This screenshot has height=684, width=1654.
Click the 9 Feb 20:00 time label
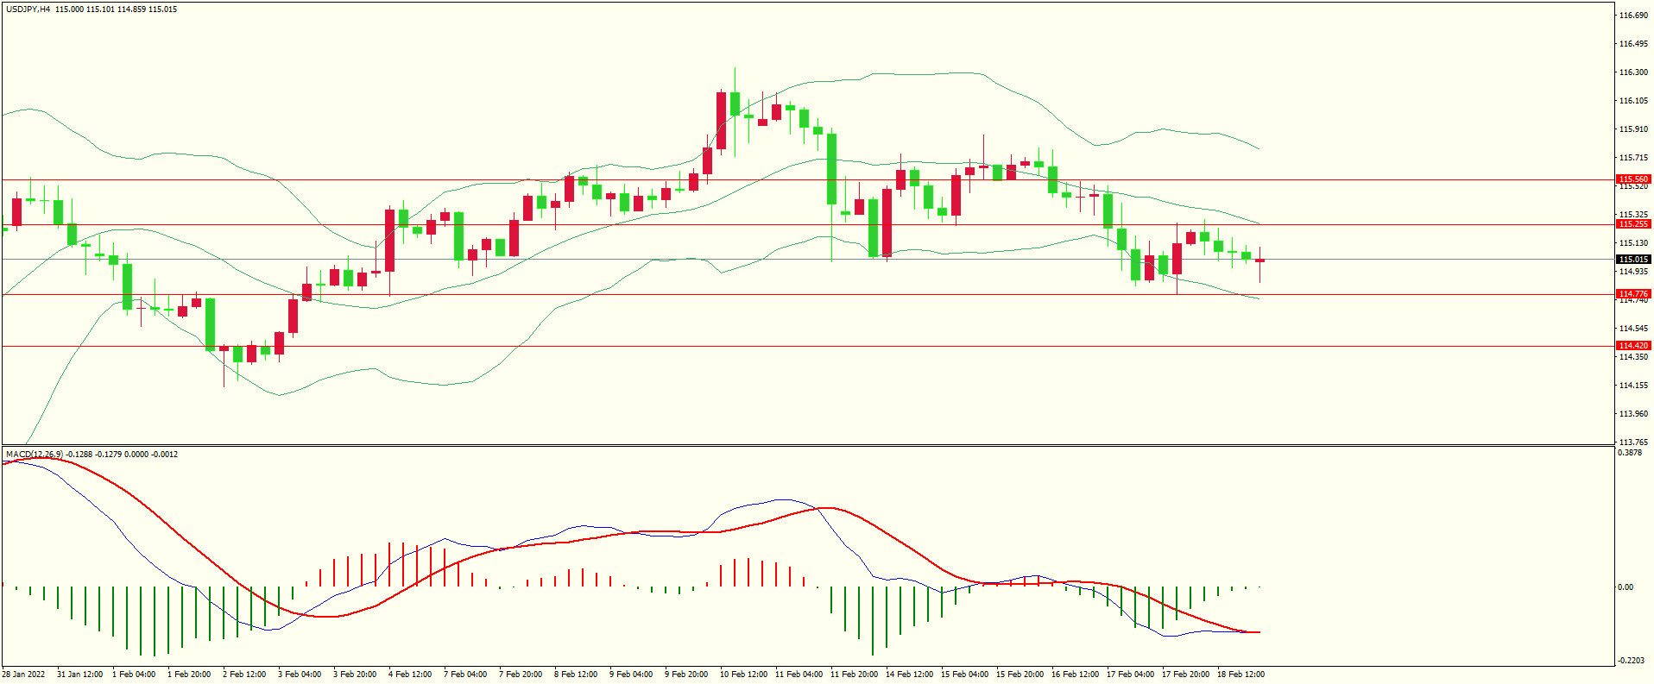coord(686,675)
